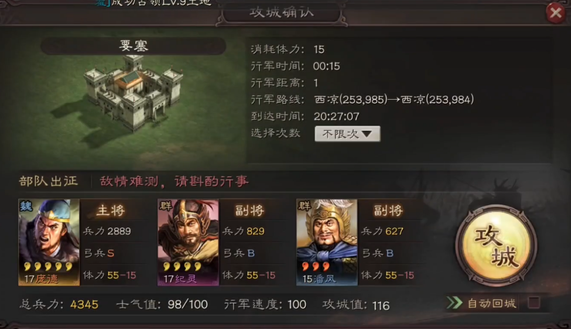The width and height of the screenshot is (571, 329).
Task: Close the 攻城确认 dialog with the red X
Action: click(x=556, y=13)
